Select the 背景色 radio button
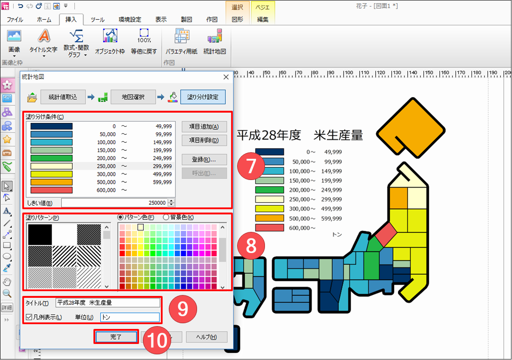 tap(166, 217)
